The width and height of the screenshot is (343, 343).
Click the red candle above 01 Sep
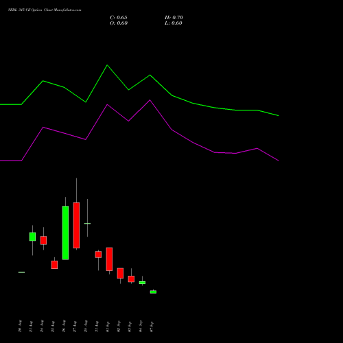[x=109, y=259]
